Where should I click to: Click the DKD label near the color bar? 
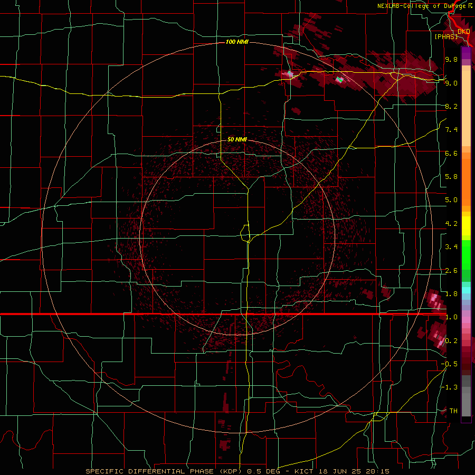pyautogui.click(x=464, y=32)
